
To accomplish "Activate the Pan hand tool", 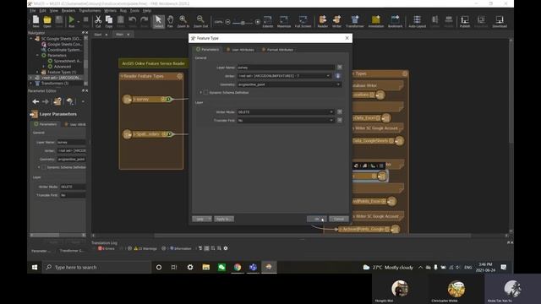I will (x=170, y=21).
